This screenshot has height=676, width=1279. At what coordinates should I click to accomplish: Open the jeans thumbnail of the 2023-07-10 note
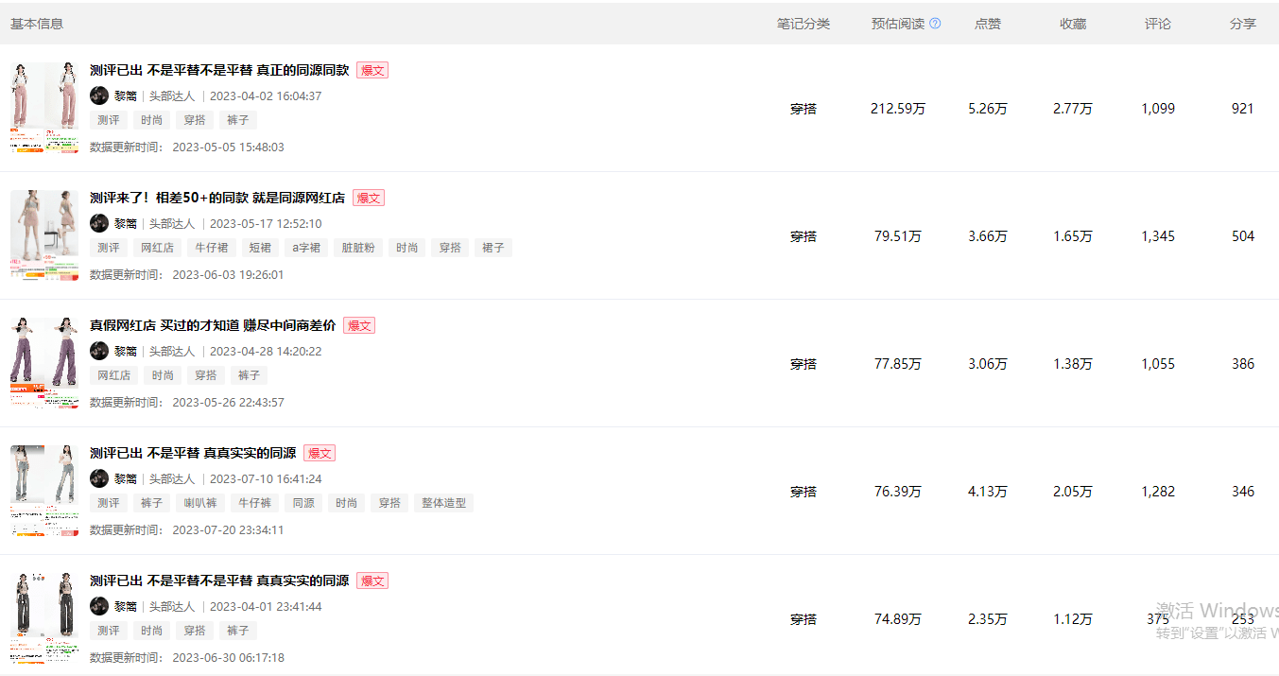click(44, 491)
